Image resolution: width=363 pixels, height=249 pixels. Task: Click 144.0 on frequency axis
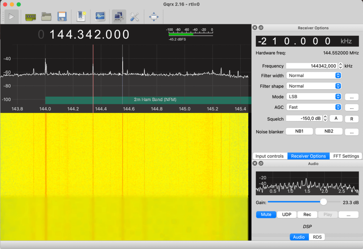[45, 109]
